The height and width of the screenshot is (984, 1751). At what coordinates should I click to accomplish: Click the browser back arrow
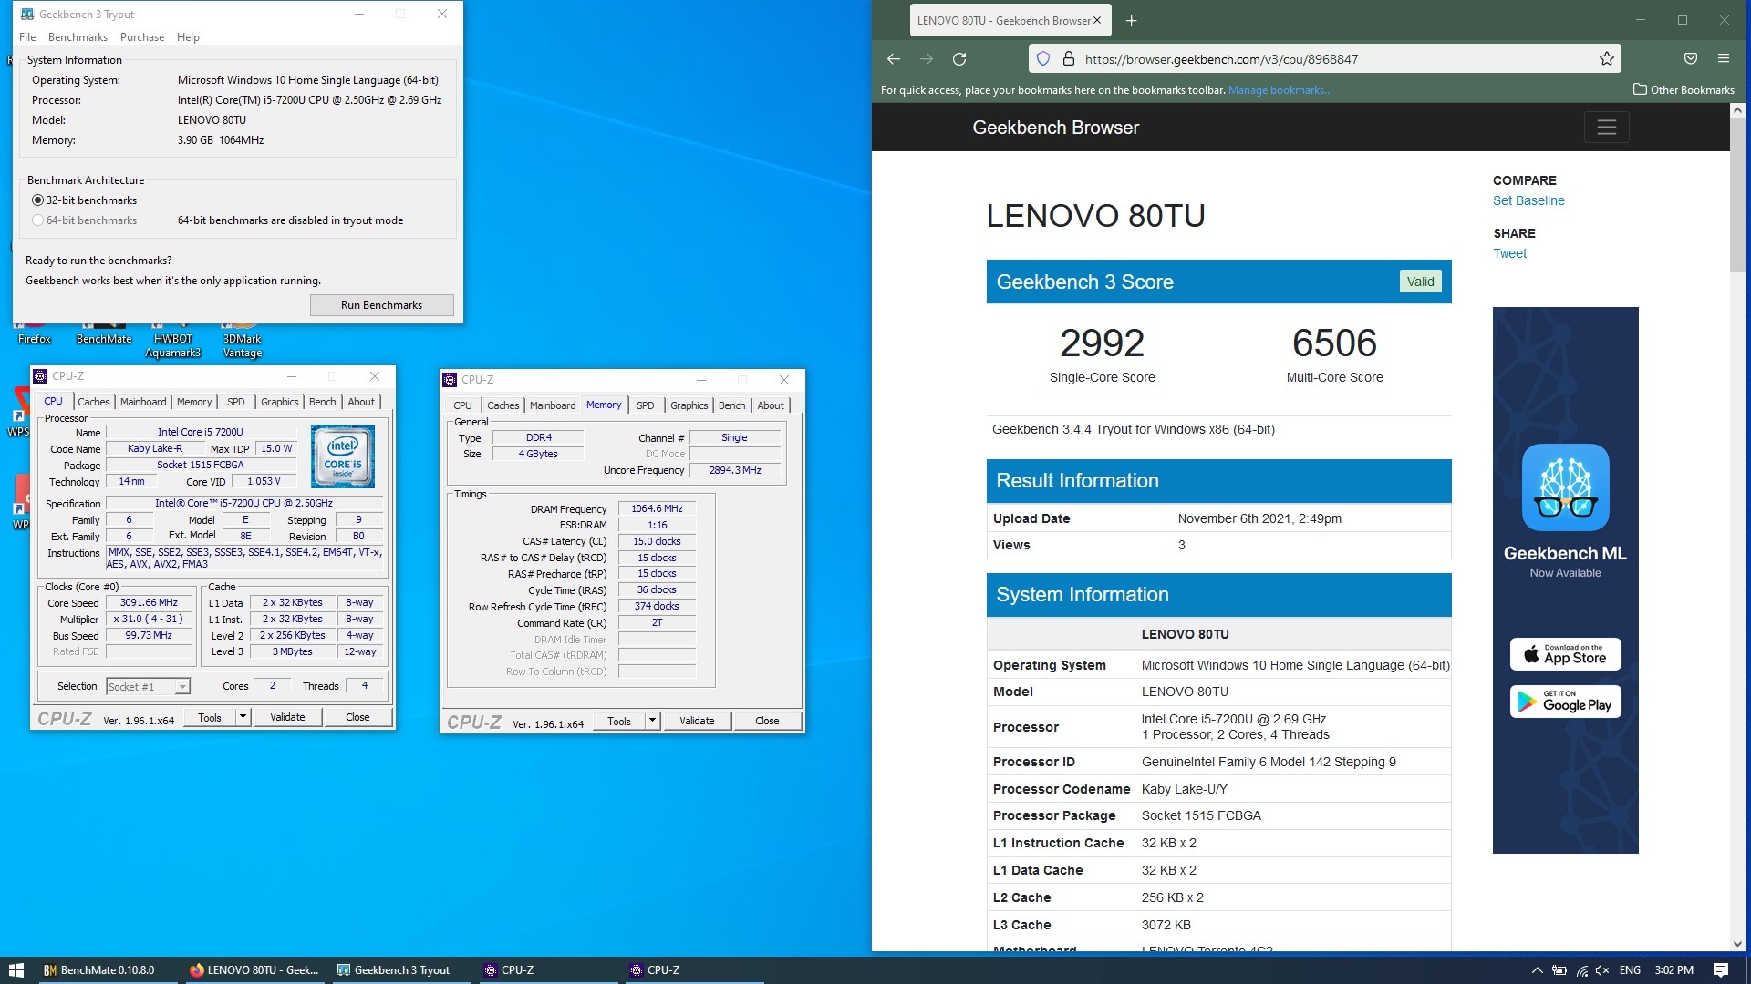[894, 59]
